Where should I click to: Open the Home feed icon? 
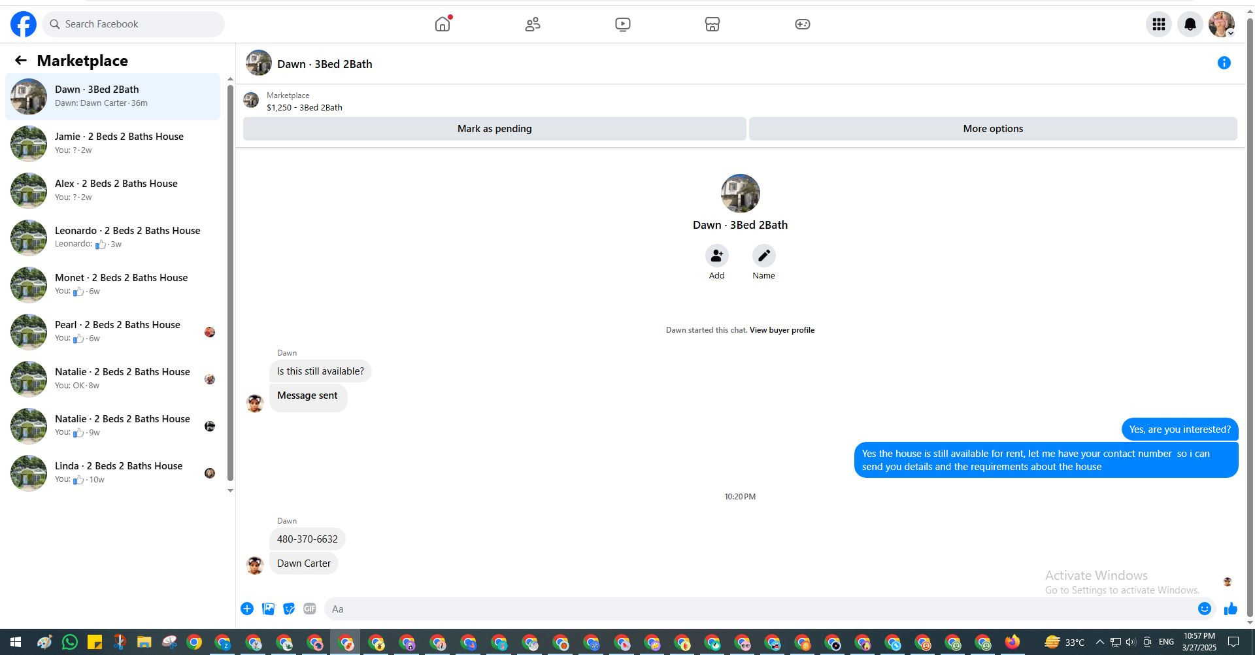pyautogui.click(x=443, y=24)
